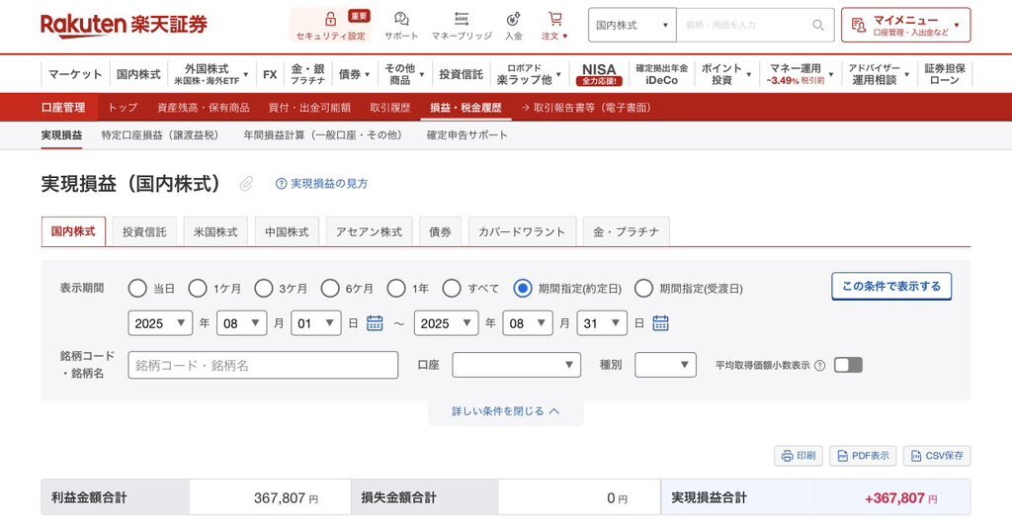Image resolution: width=1012 pixels, height=528 pixels.
Task: Open the 種別 type dropdown
Action: click(665, 365)
